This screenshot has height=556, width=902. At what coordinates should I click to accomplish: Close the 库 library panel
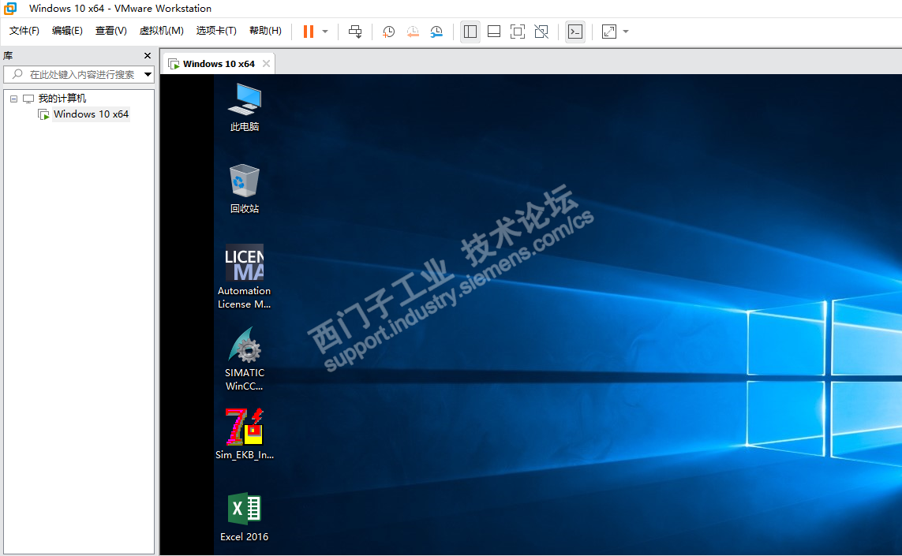pyautogui.click(x=148, y=56)
